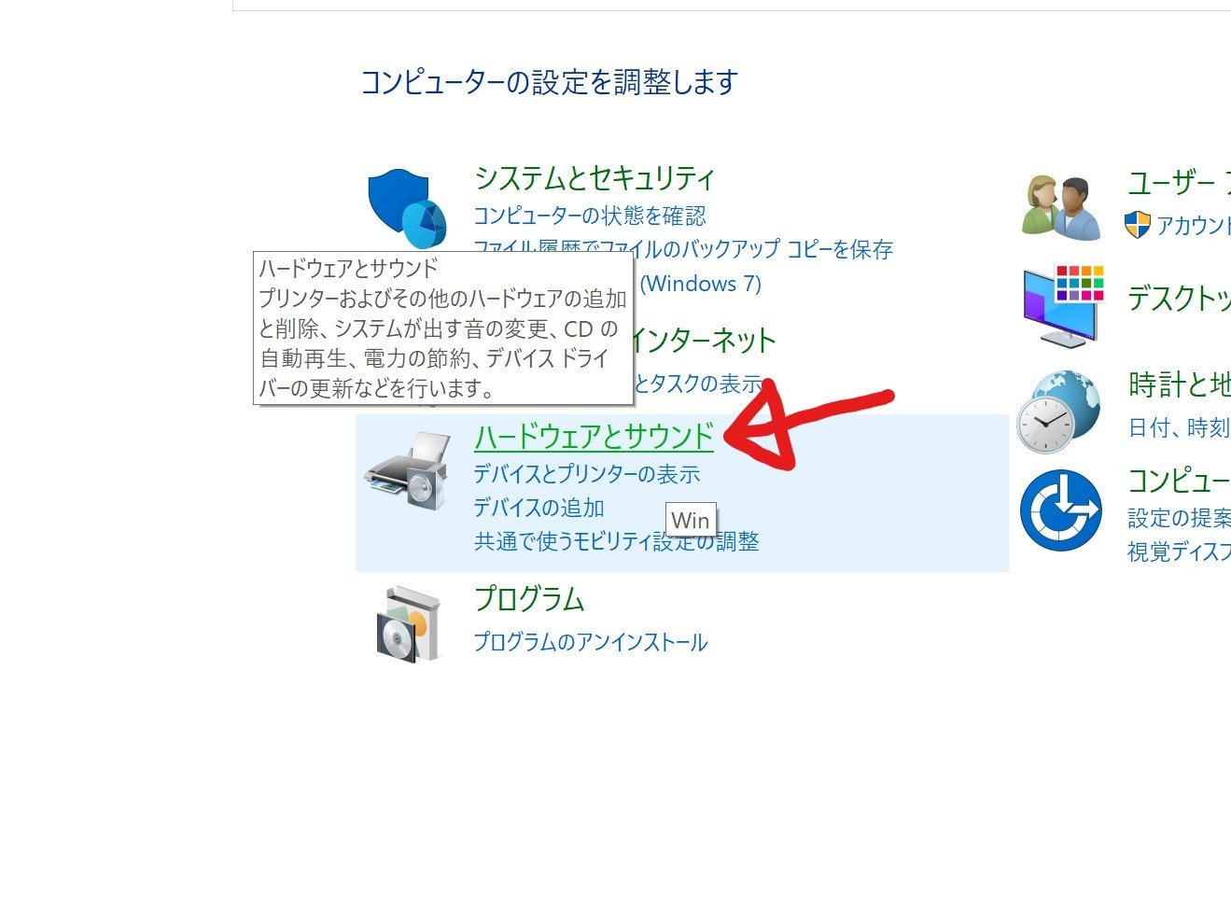The width and height of the screenshot is (1231, 922).
Task: Open 共通で使うモビリティ設定の調整 link
Action: coord(616,541)
